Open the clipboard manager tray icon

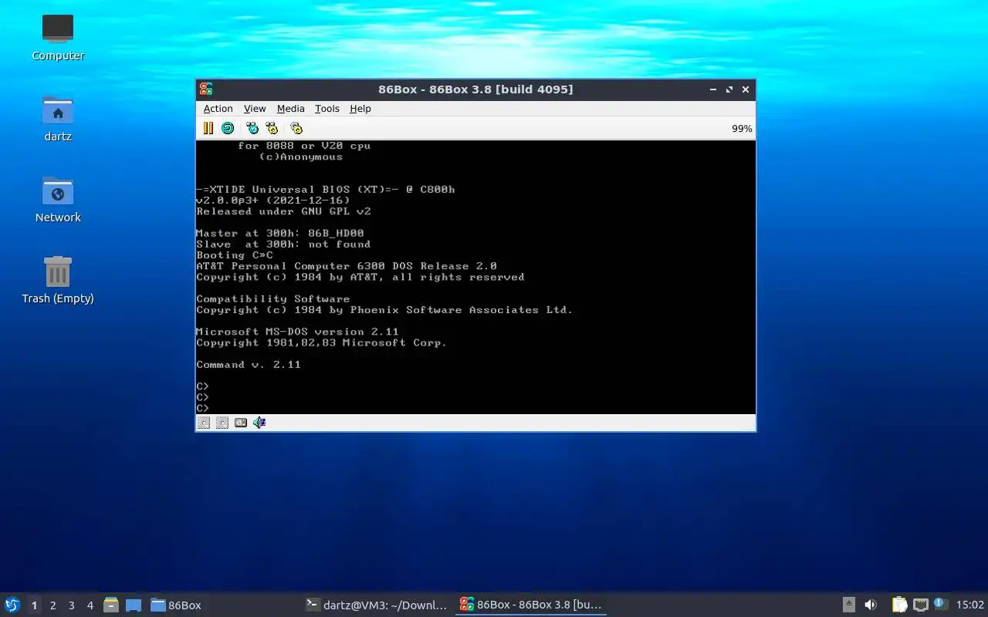point(899,605)
